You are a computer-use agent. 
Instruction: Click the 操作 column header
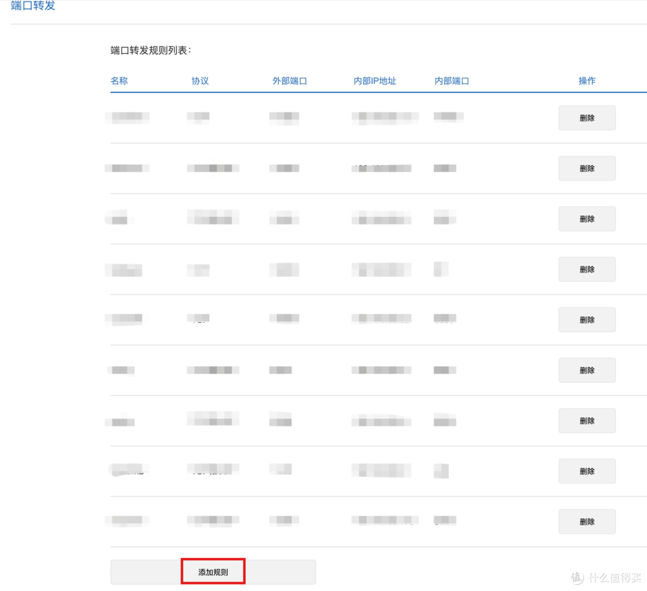click(586, 81)
